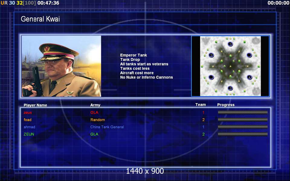Click start position 4 on the minimap
This screenshot has height=181, width=290.
[249, 77]
